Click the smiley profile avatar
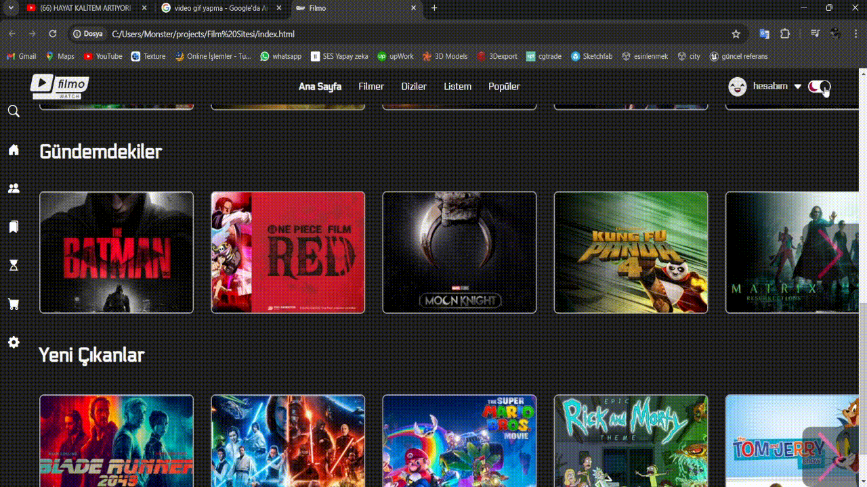867x487 pixels. (x=737, y=87)
